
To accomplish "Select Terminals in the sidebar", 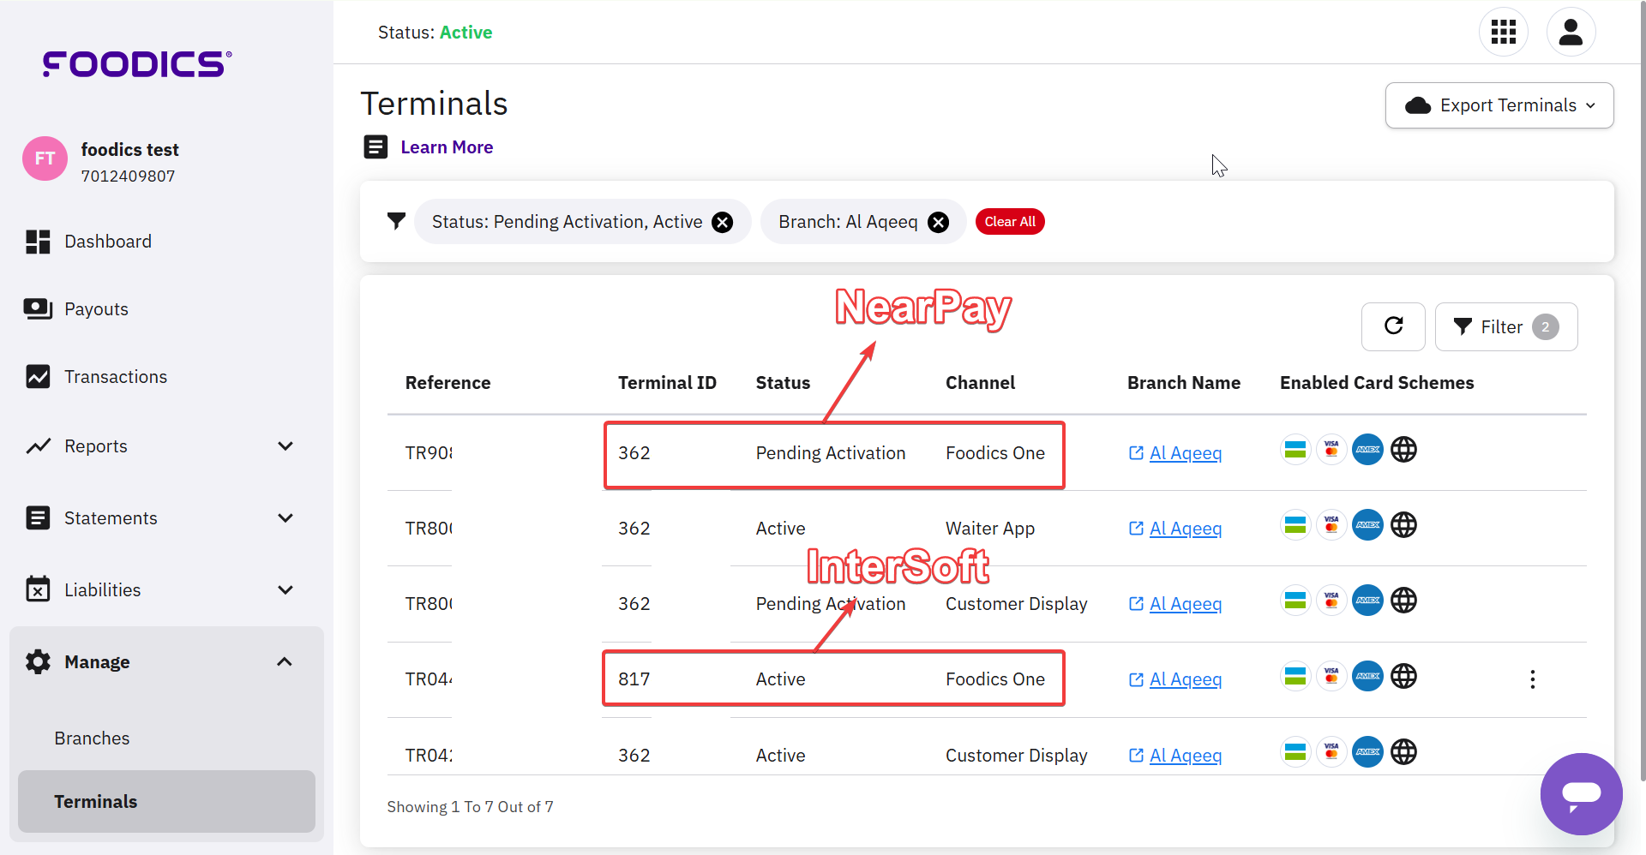I will (166, 802).
